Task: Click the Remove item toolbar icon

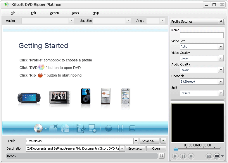Action: point(53,128)
